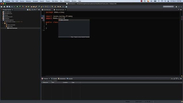Click the Path column header

point(57,82)
